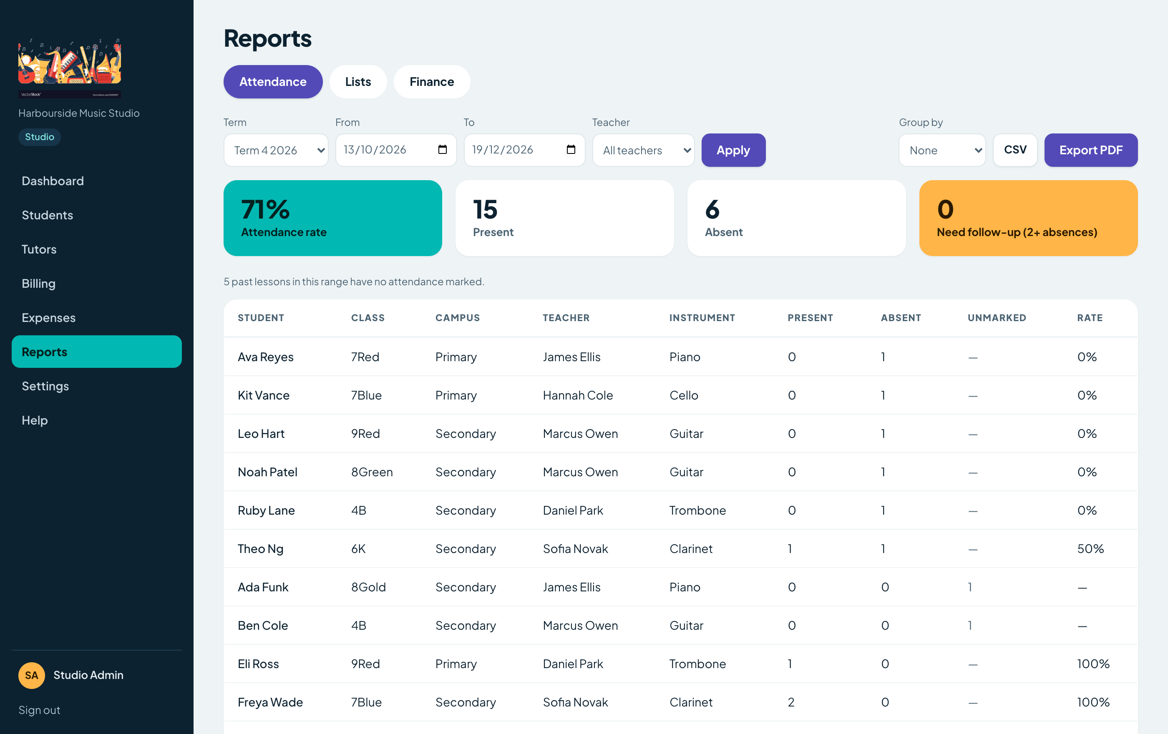Select the Kit Vance student name

pos(263,396)
